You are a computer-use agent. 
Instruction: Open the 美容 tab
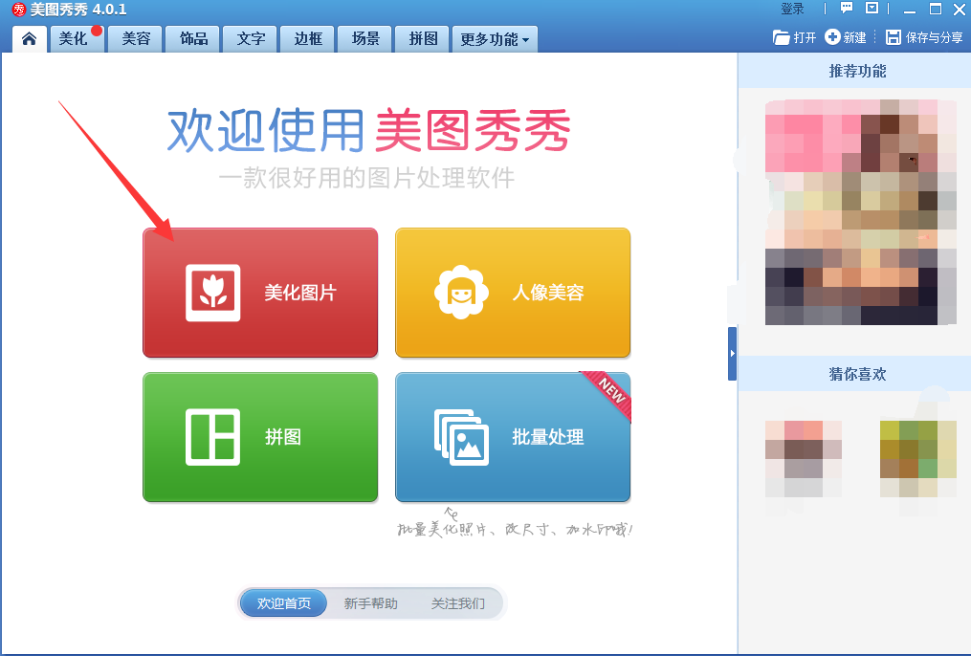[136, 39]
